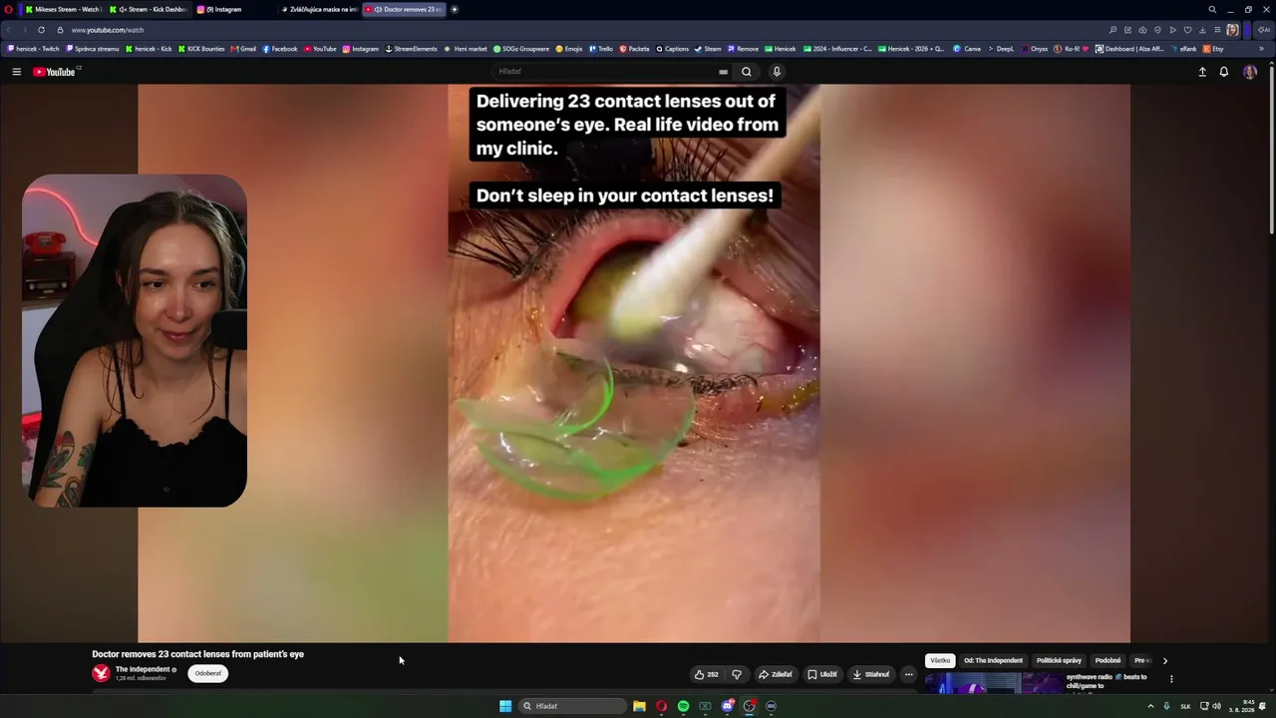Open the Opera menu logo
Image resolution: width=1276 pixels, height=718 pixels.
tap(8, 9)
